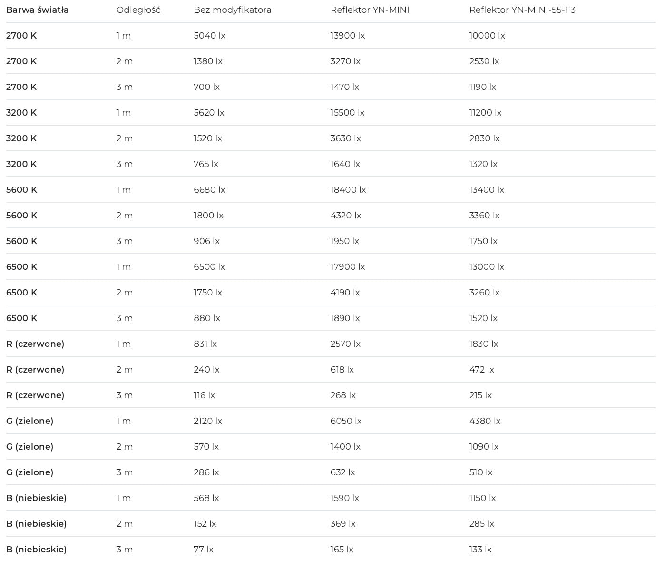Viewport: 664px width, 570px height.
Task: Select the 133 lx cell
Action: coord(480,550)
